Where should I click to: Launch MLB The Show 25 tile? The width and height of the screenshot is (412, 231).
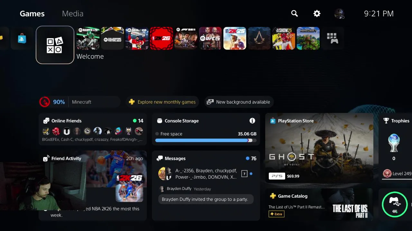(284, 38)
